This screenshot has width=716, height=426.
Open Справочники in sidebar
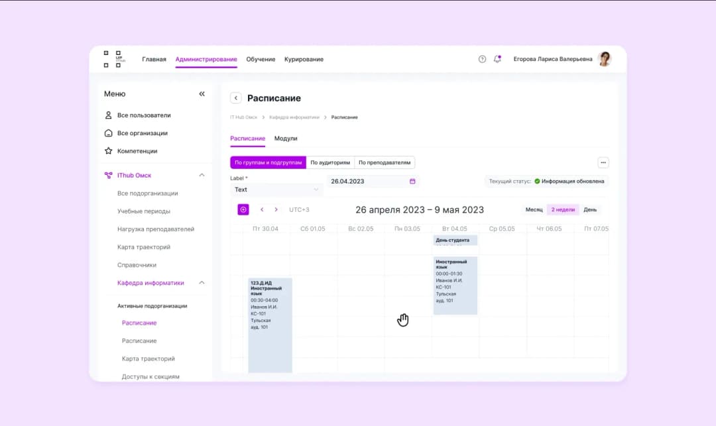click(137, 265)
